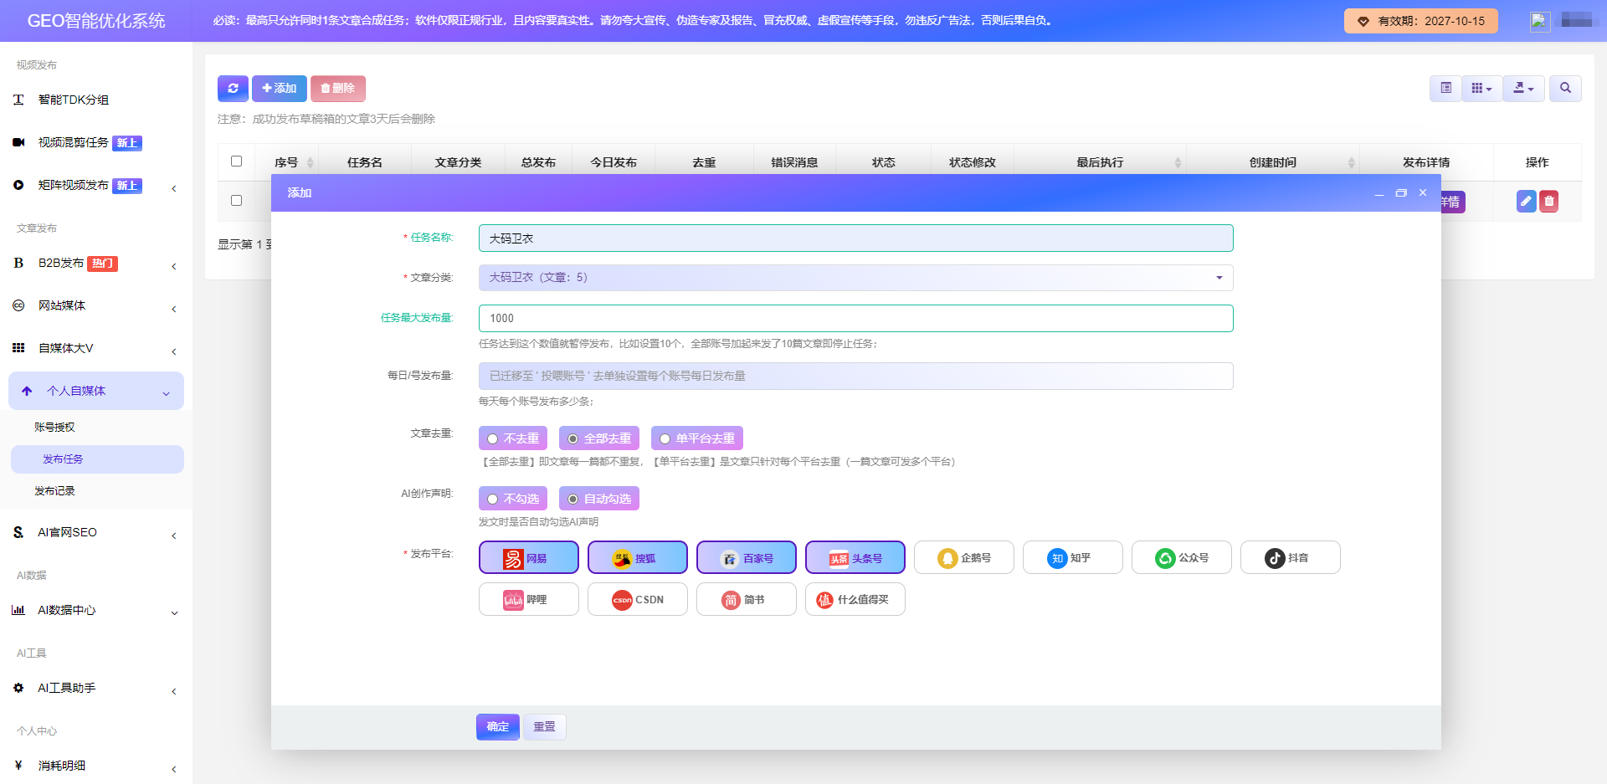Click the 添加 button in toolbar
The height and width of the screenshot is (784, 1607).
pyautogui.click(x=280, y=88)
